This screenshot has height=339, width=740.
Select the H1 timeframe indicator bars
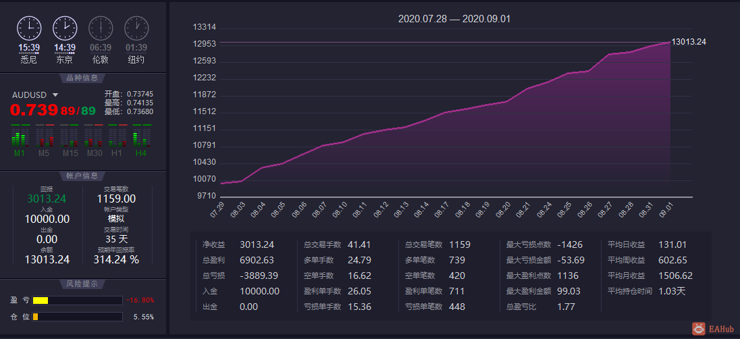pyautogui.click(x=117, y=136)
